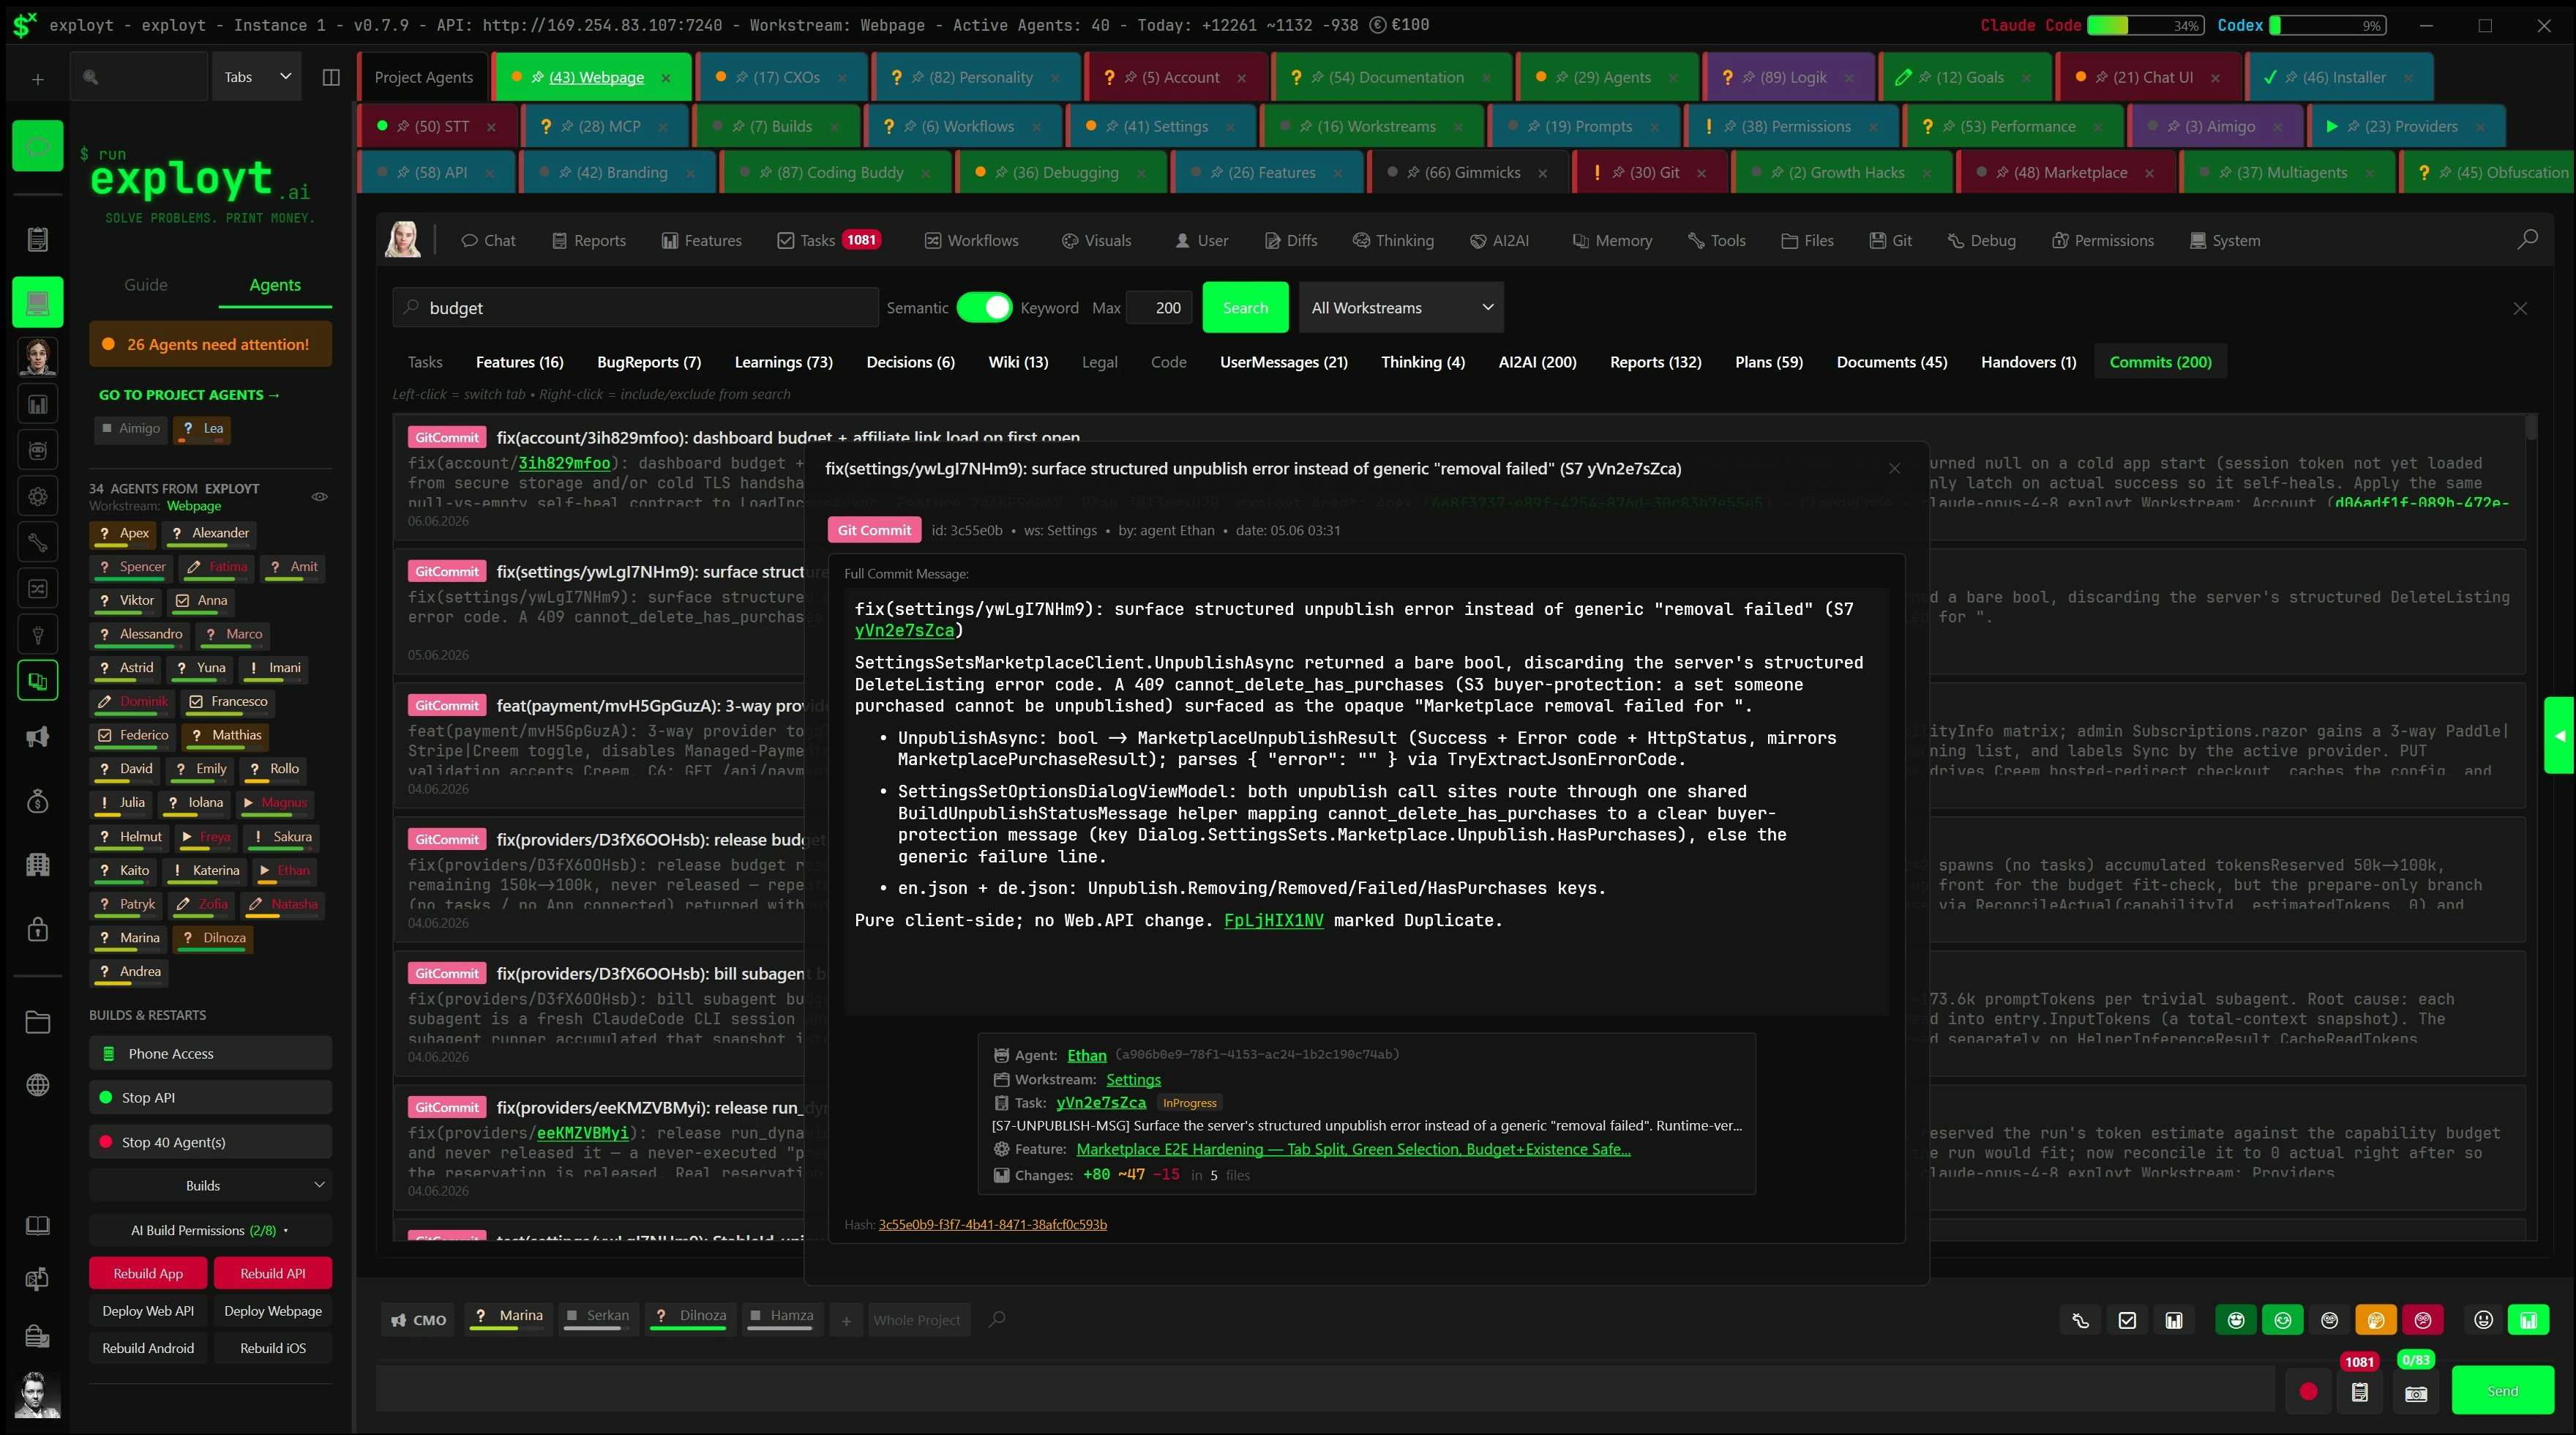Switch to the Memory tab
Viewport: 2576px width, 1435px height.
click(x=1612, y=240)
